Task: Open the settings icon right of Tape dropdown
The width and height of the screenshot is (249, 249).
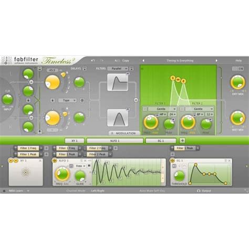Action: pyautogui.click(x=82, y=100)
